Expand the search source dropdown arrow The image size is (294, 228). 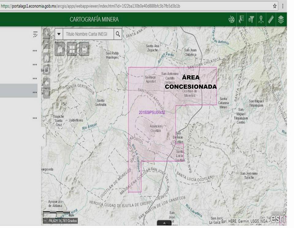[59, 34]
